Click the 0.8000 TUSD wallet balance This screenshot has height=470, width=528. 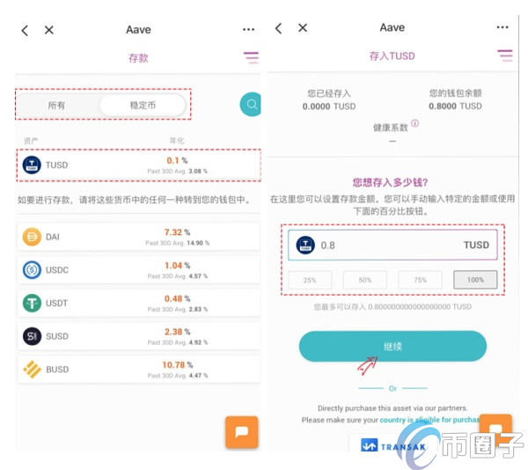coord(455,106)
